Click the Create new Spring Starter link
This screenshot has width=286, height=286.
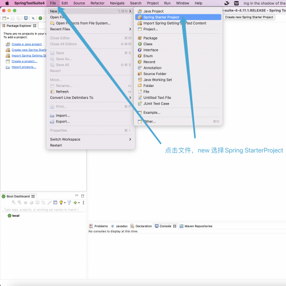pyautogui.click(x=29, y=50)
